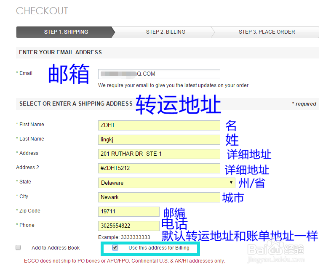Viewport: 323px width, 271px height.
Task: Click the Last Name field with lingkj
Action: coord(159,140)
